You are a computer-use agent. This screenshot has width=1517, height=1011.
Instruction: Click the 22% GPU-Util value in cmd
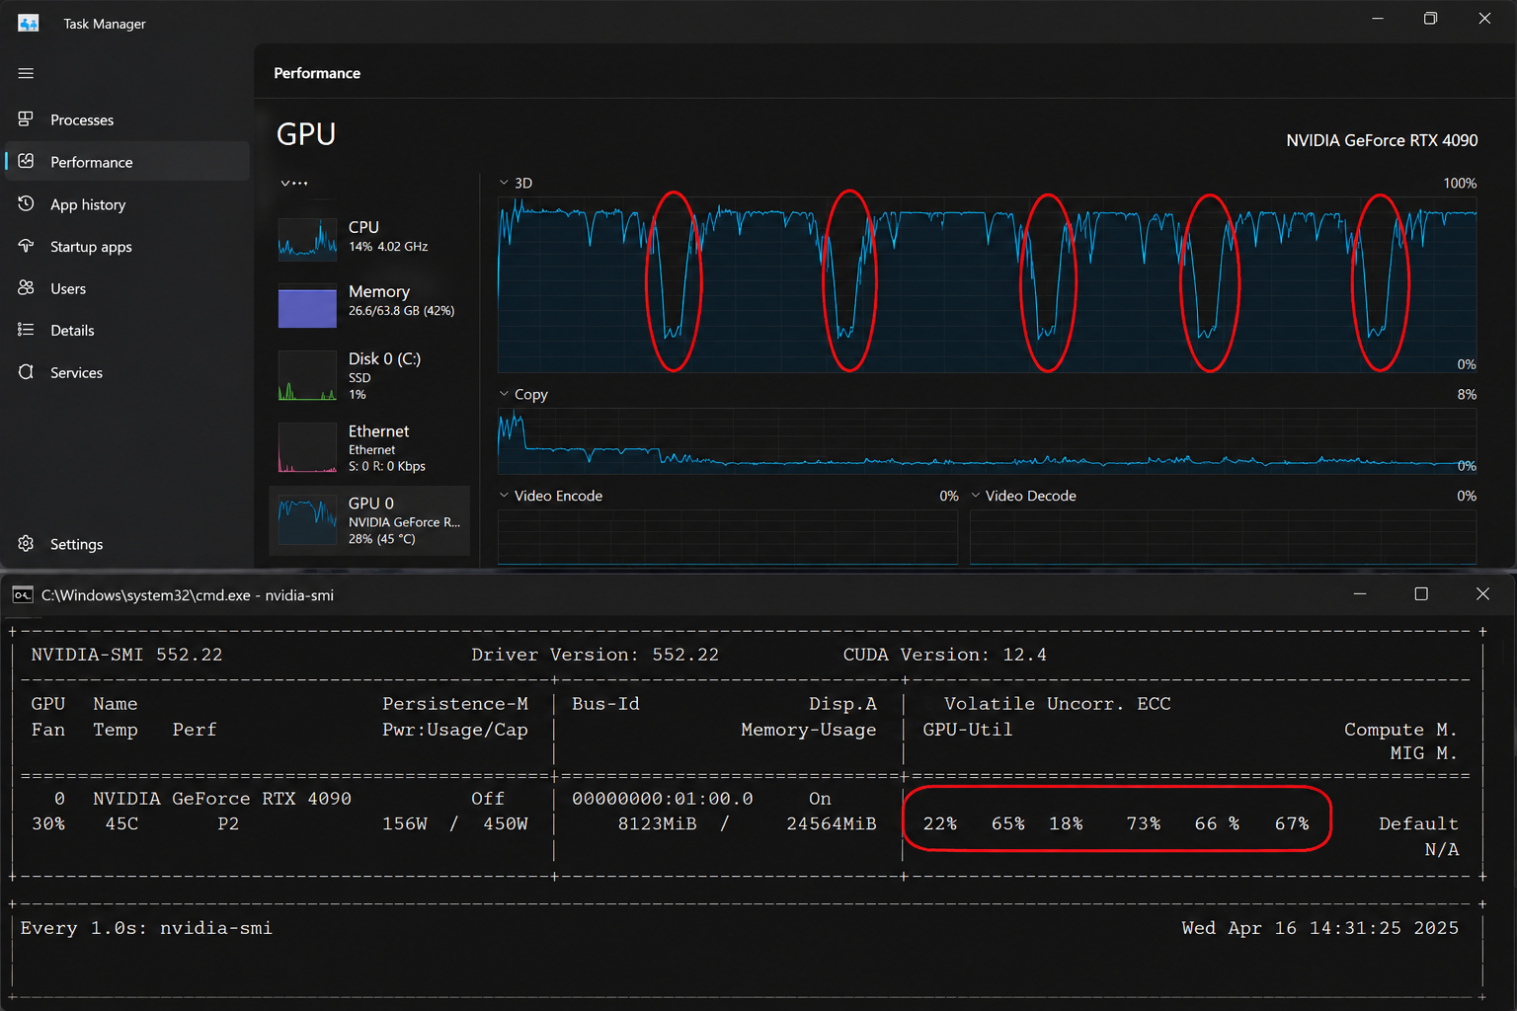pyautogui.click(x=940, y=823)
